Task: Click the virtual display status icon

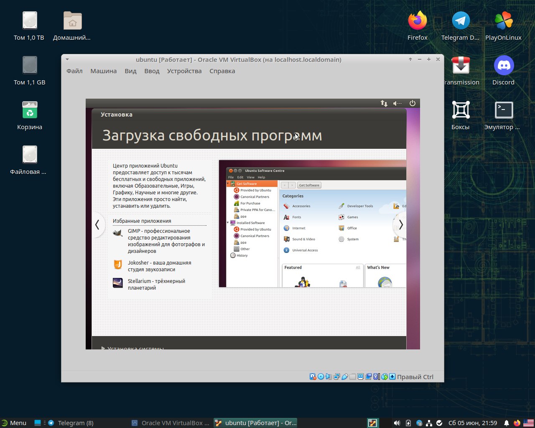Action: (360, 377)
